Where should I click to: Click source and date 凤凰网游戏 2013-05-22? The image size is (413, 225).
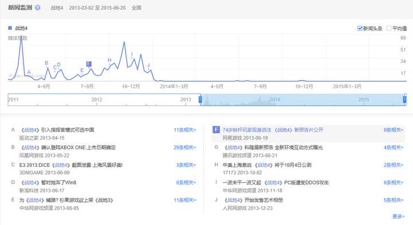tap(44, 155)
